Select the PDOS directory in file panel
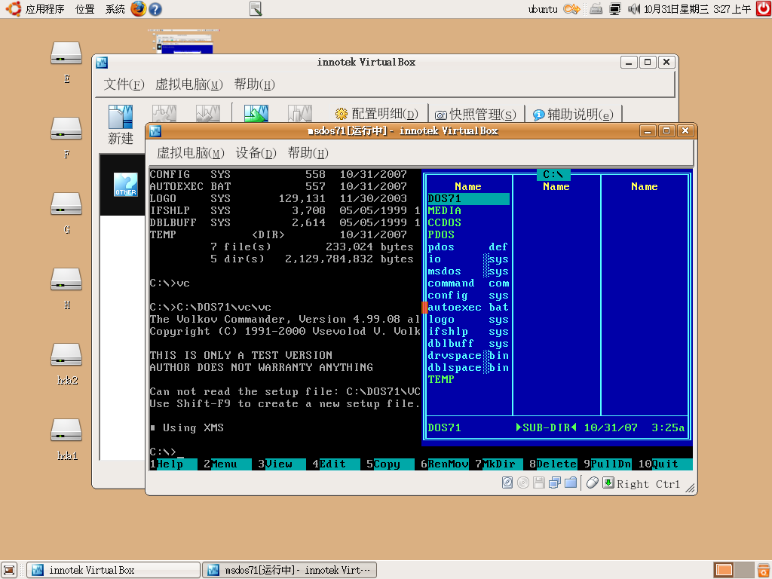 coord(468,235)
